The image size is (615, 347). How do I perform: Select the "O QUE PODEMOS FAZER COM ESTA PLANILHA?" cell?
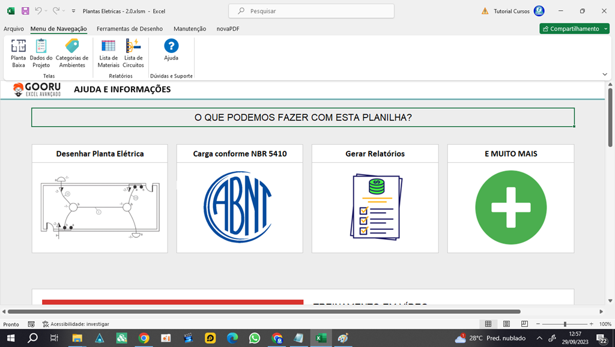pos(303,117)
